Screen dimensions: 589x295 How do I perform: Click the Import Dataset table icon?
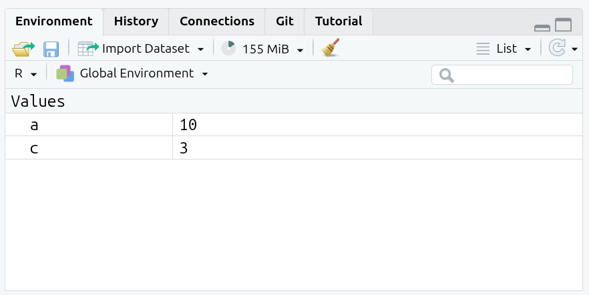pos(88,49)
